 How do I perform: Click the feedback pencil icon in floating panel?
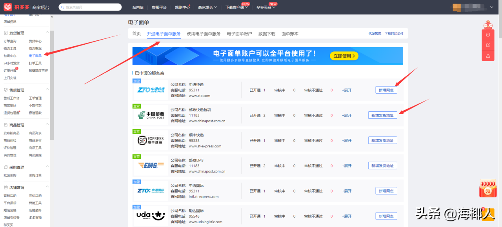click(x=488, y=45)
